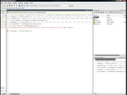The image size is (127, 95).
Task: Select 'message = cellstr' line in Command History
Action: tap(111, 69)
